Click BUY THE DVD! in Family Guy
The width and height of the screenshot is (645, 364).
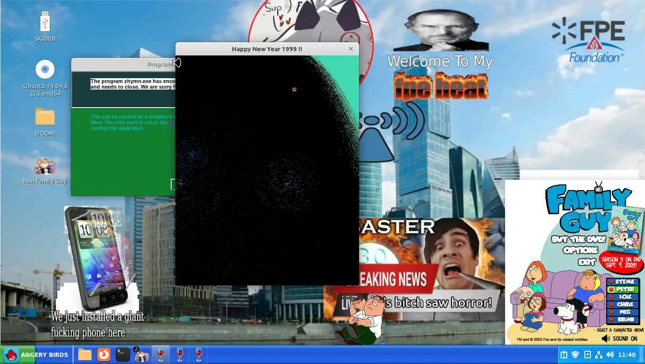(578, 239)
